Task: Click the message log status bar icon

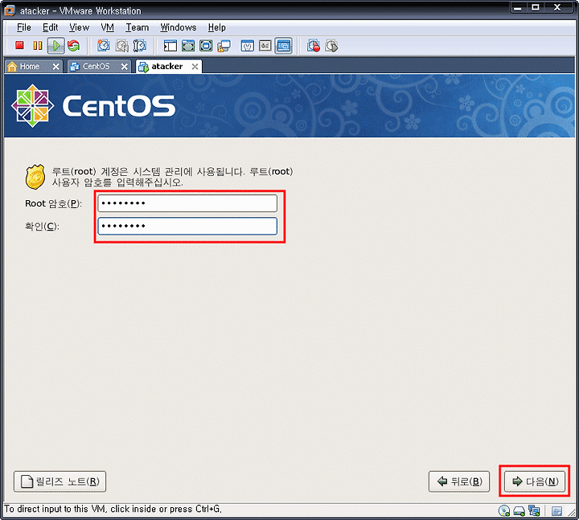Action: (x=556, y=511)
